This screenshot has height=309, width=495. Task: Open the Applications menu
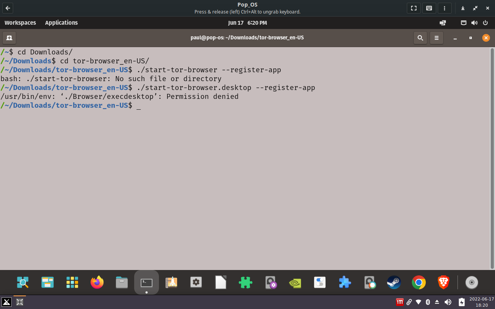[x=61, y=23]
